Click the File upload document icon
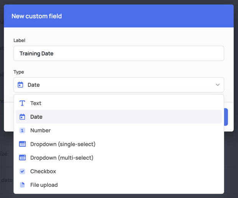Screen dimensions: 238x198 click(22, 185)
